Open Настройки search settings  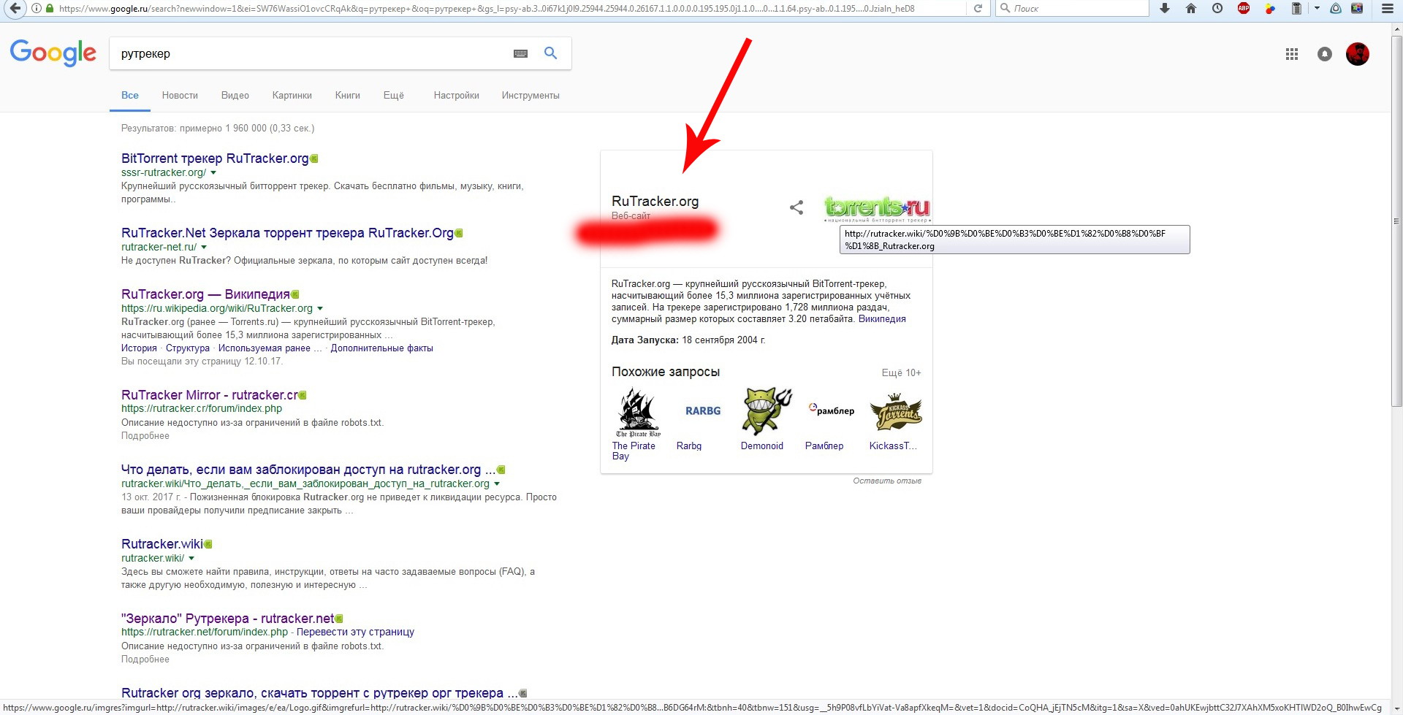[457, 96]
